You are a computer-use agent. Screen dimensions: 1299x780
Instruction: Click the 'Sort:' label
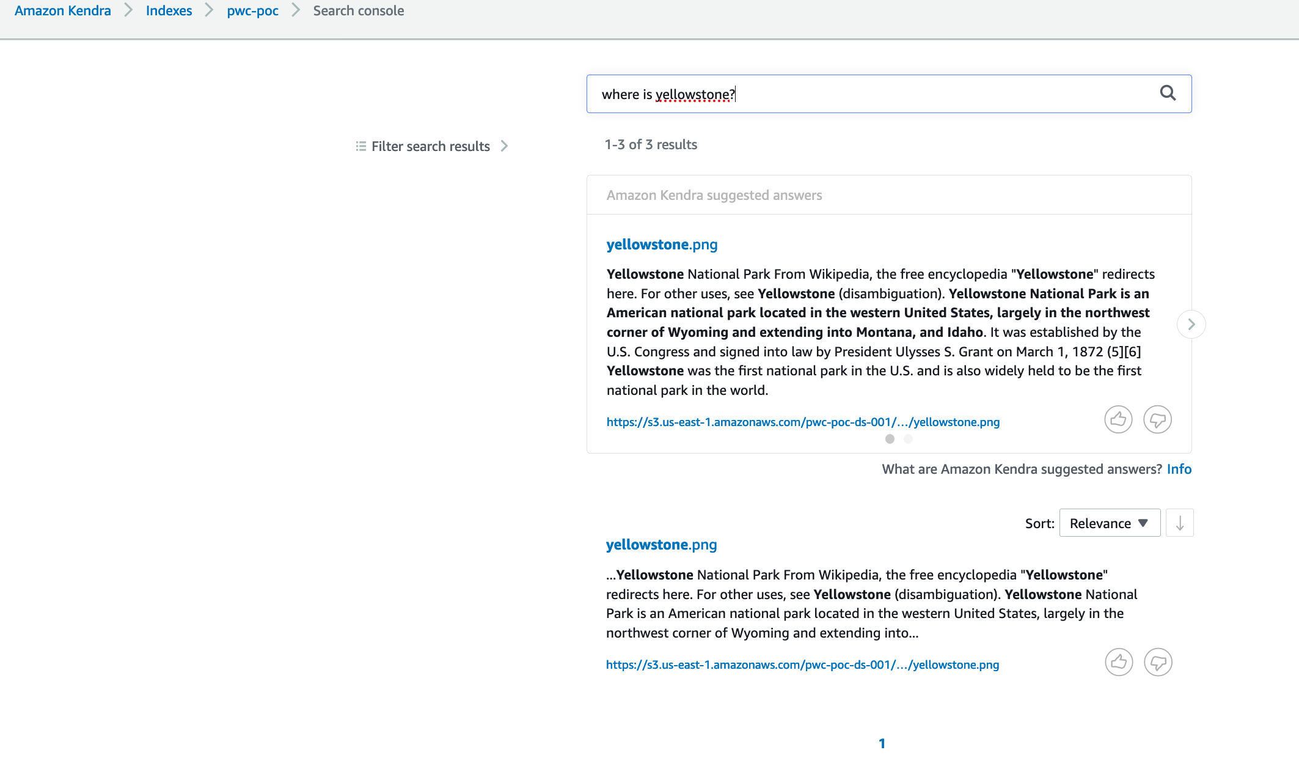[x=1039, y=523]
